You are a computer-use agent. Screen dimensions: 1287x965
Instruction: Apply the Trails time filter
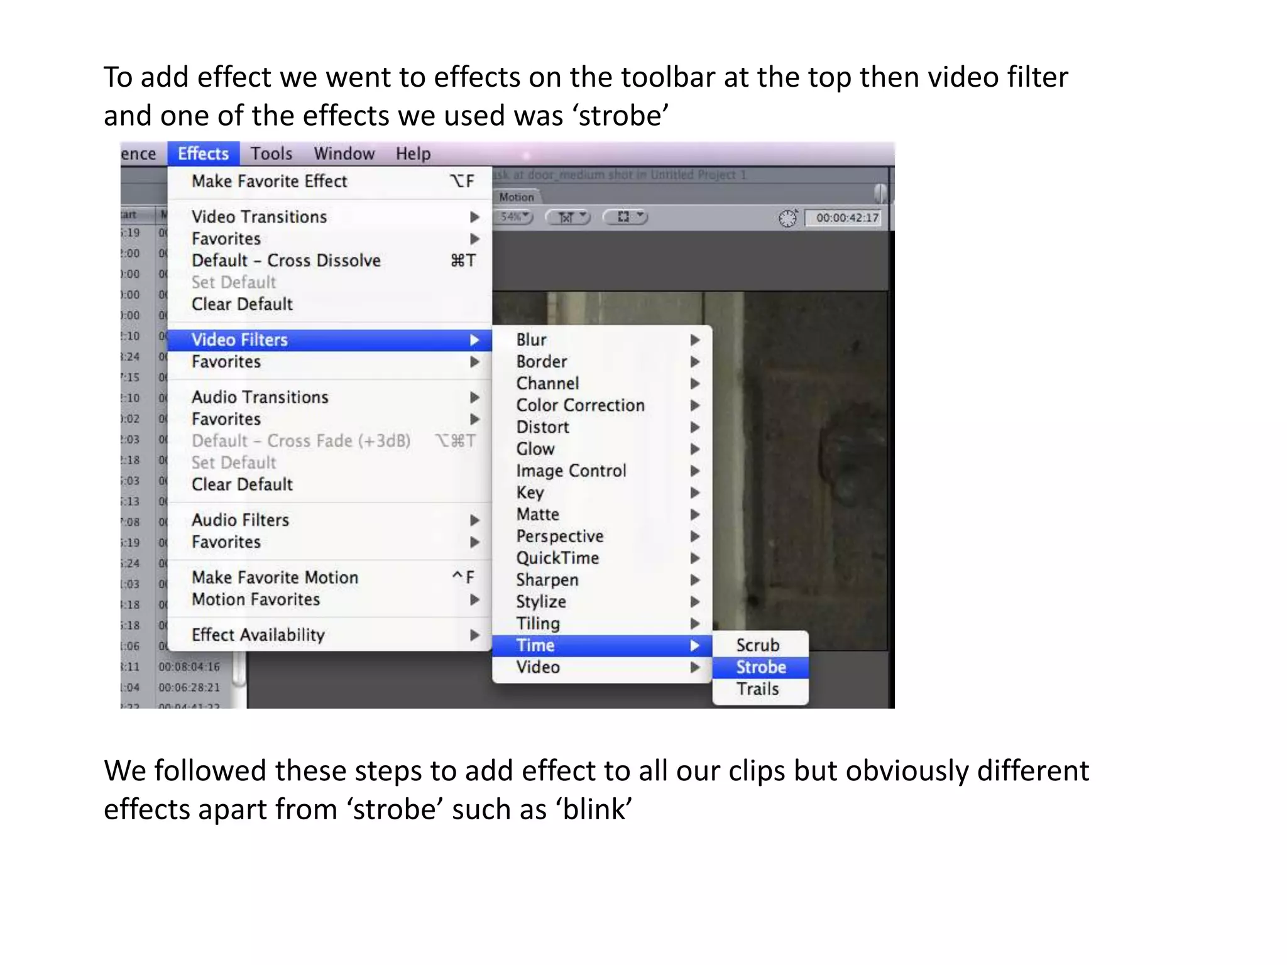[760, 689]
